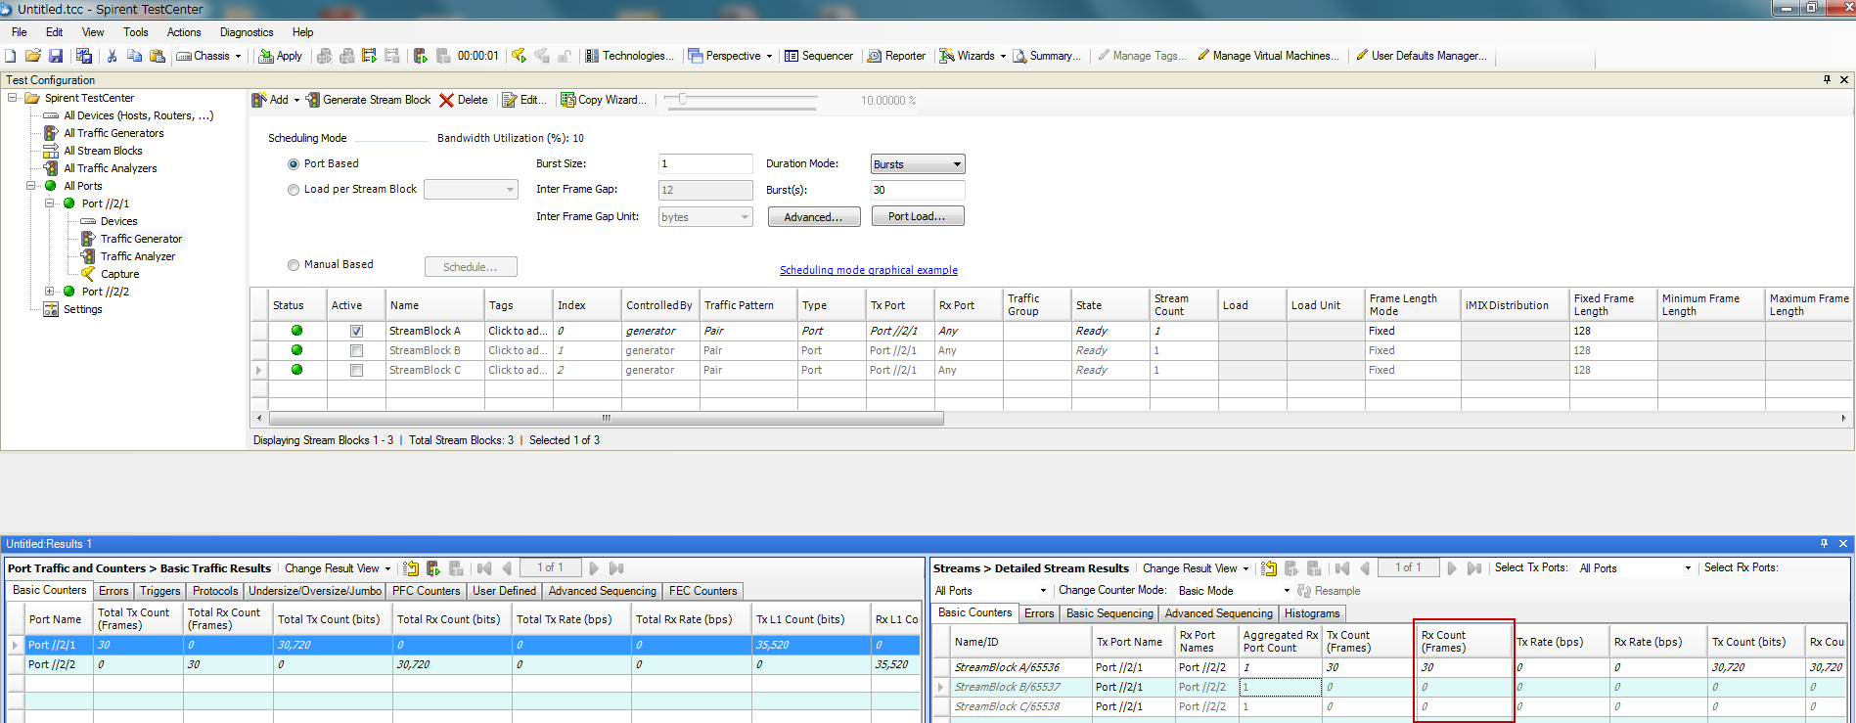Select Traffic Generator in the tree
The image size is (1856, 723).
click(141, 239)
